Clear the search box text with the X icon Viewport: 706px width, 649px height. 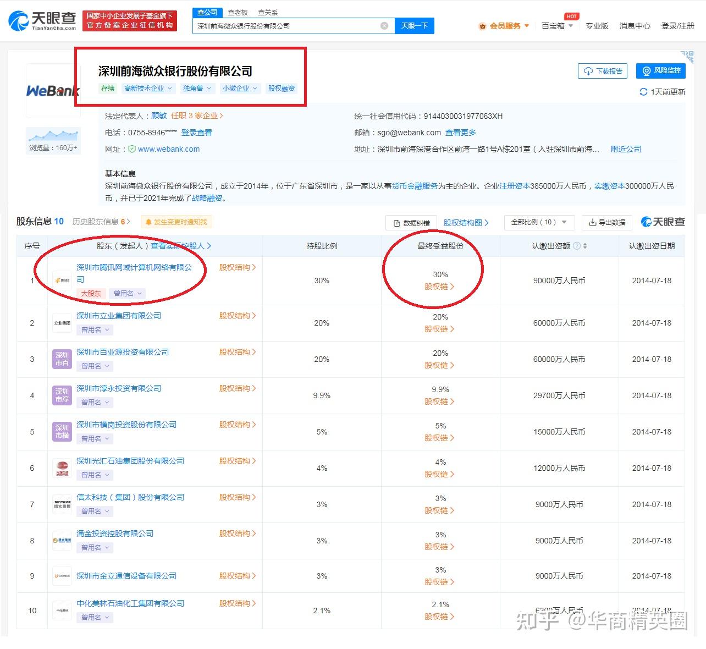[x=384, y=26]
